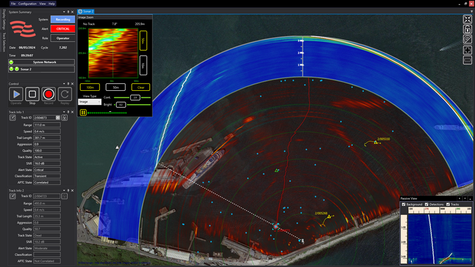This screenshot has width=475, height=267.
Task: Open the Configuration menu
Action: 27,3
